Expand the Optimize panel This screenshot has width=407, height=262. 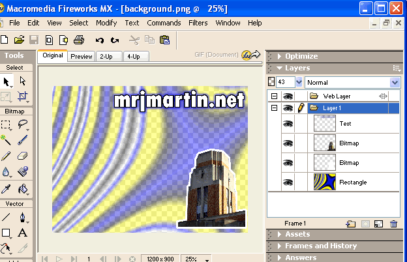point(301,56)
